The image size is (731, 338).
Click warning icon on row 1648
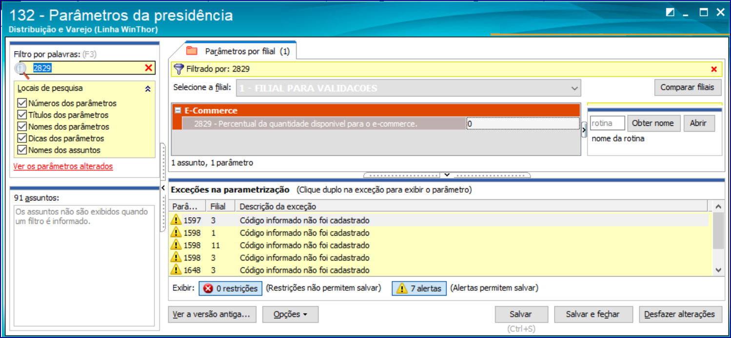(x=176, y=270)
